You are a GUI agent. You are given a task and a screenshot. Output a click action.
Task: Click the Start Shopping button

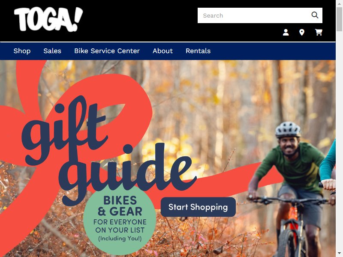[198, 207]
